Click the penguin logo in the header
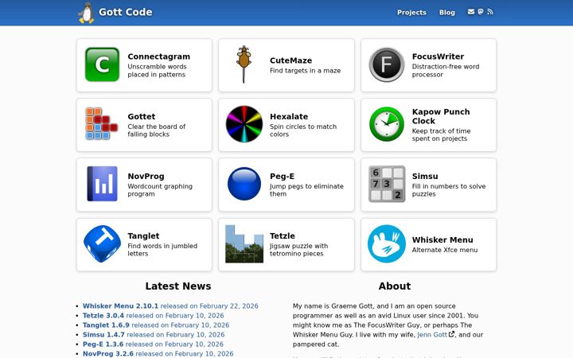This screenshot has height=358, width=573. [86, 14]
